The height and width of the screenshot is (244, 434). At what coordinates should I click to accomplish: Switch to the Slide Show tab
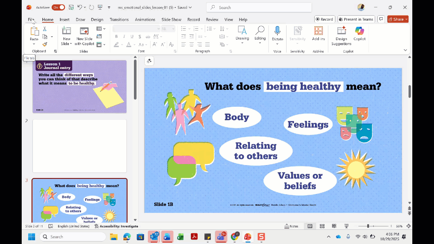pos(171,19)
